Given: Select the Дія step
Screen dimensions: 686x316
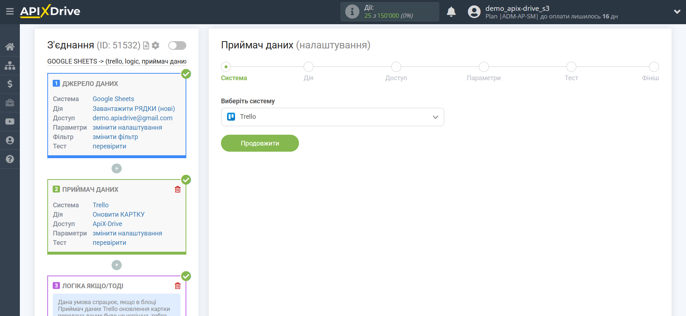Looking at the screenshot, I should pyautogui.click(x=308, y=67).
